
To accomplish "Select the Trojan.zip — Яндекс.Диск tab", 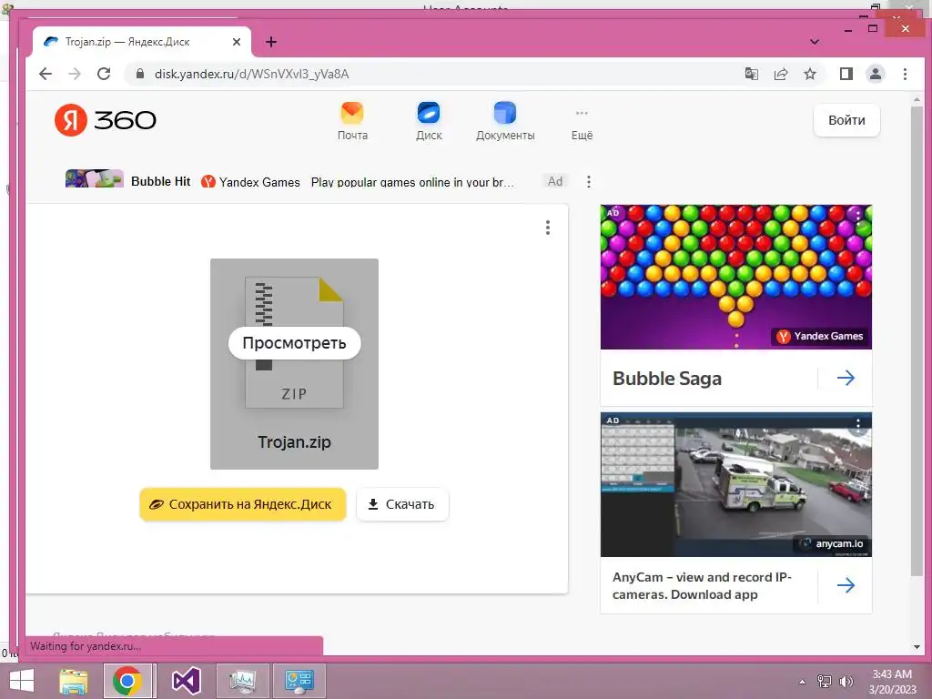I will coord(141,42).
